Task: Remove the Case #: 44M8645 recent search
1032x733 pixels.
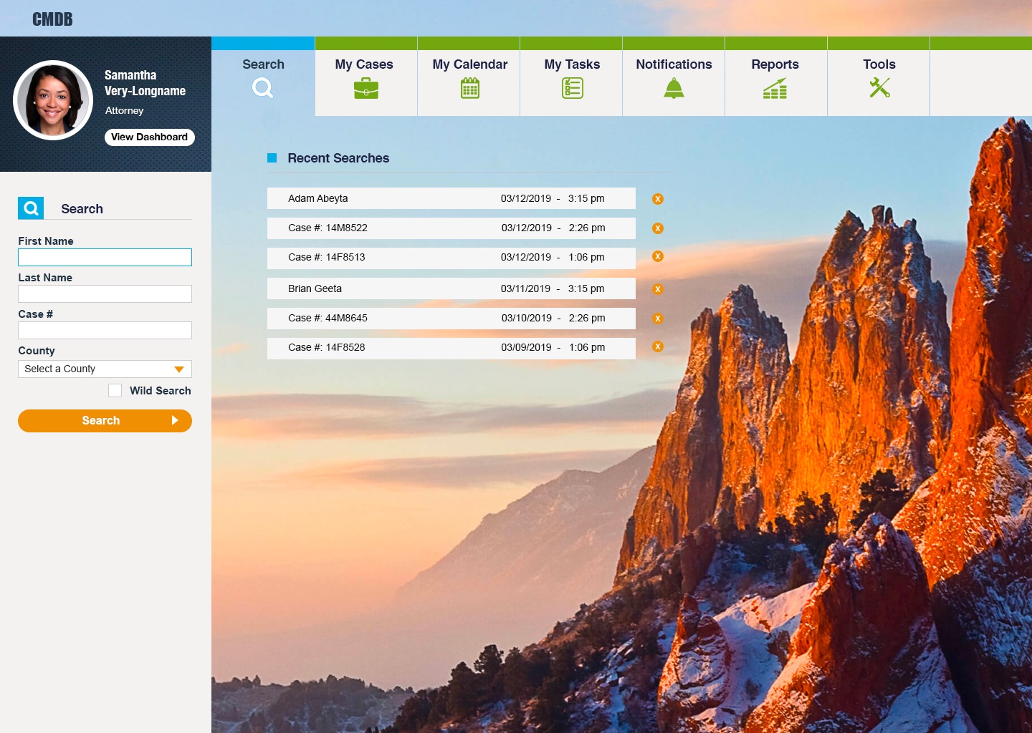Action: [x=658, y=319]
